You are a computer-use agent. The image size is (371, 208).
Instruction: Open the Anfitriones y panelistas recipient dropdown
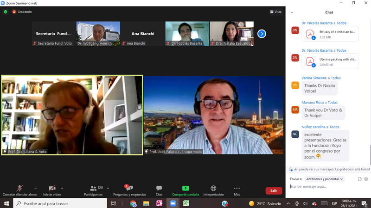[x=324, y=179]
